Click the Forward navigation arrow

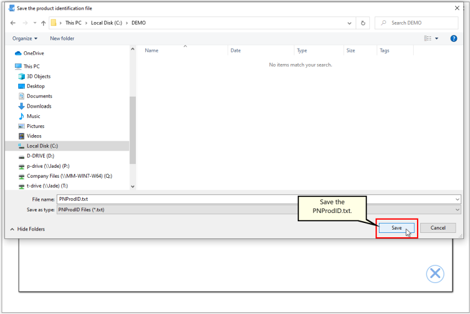click(x=25, y=23)
